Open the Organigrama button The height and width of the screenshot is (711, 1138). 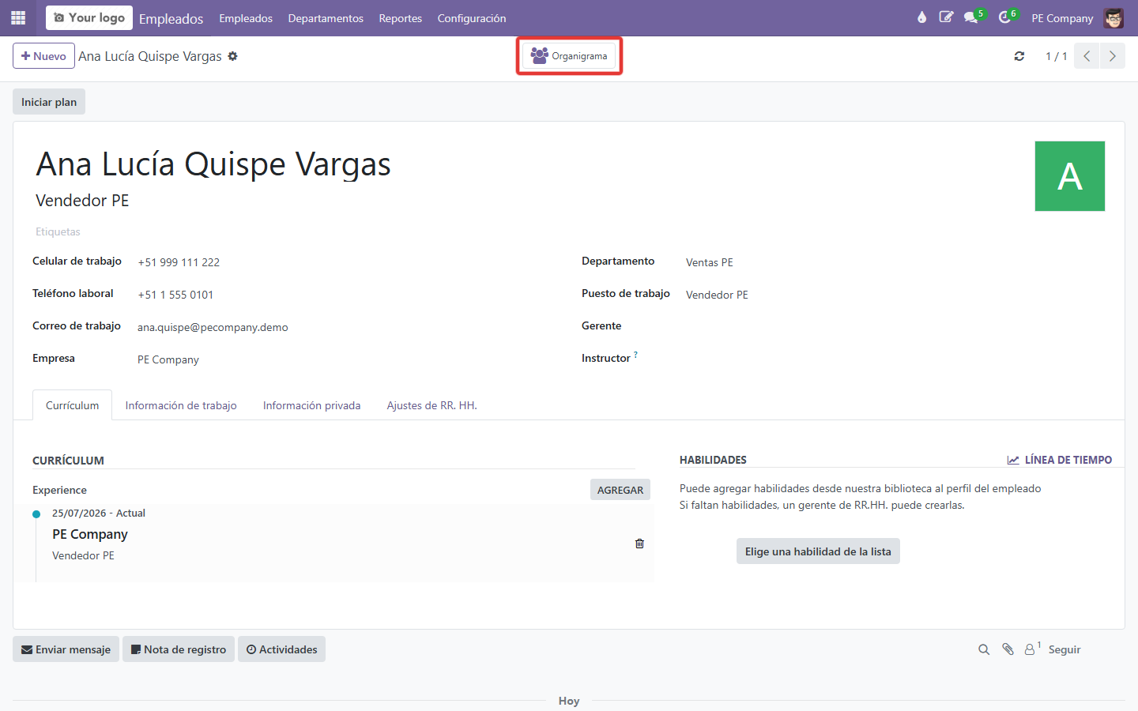click(x=569, y=56)
